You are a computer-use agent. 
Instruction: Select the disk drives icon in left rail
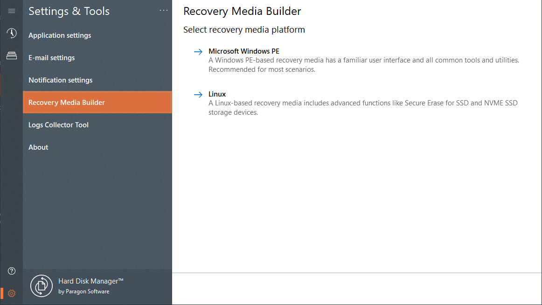12,56
